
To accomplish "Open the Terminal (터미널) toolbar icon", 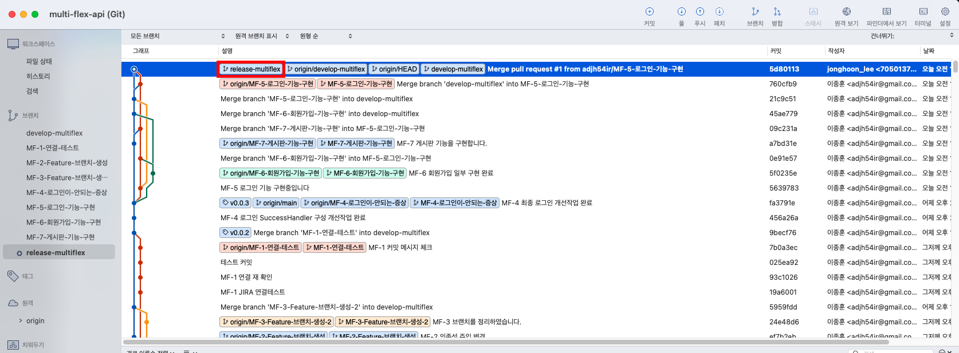I will click(923, 11).
